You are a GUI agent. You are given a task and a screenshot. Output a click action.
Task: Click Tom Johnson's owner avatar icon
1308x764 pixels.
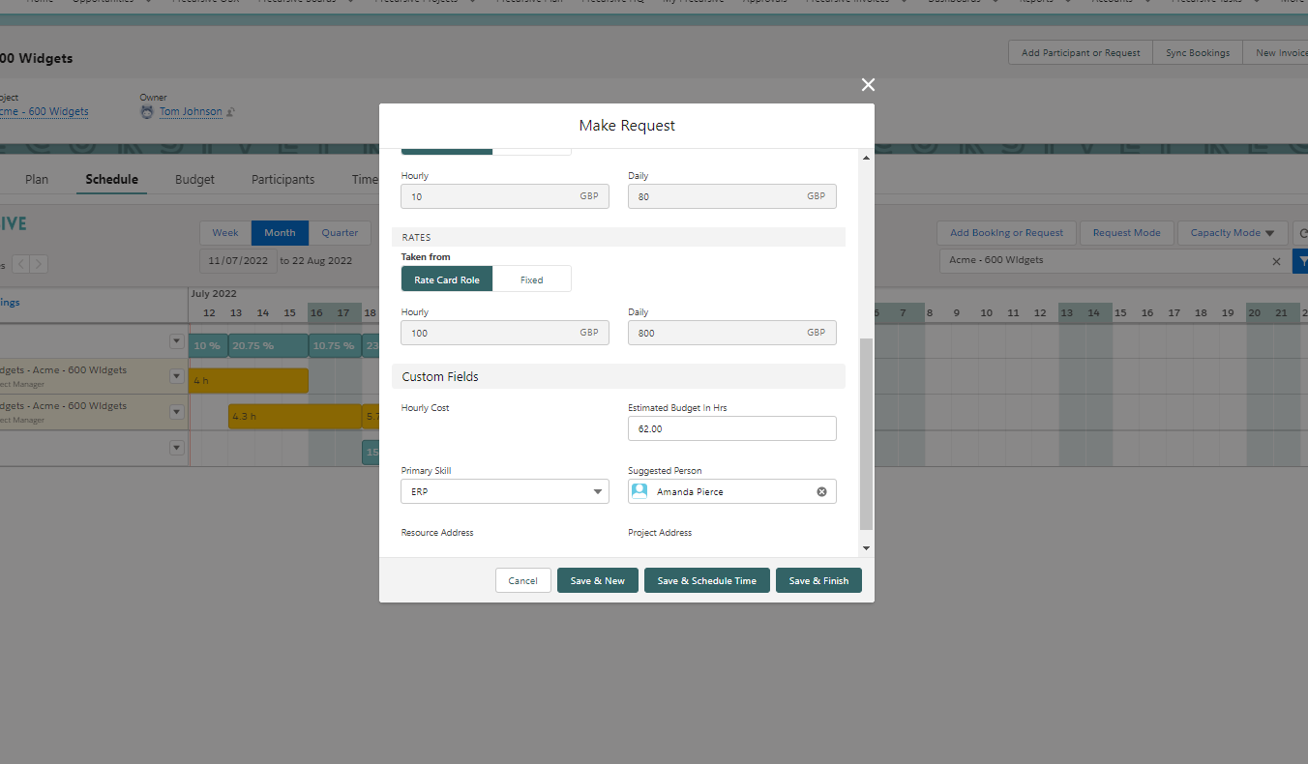pyautogui.click(x=147, y=112)
